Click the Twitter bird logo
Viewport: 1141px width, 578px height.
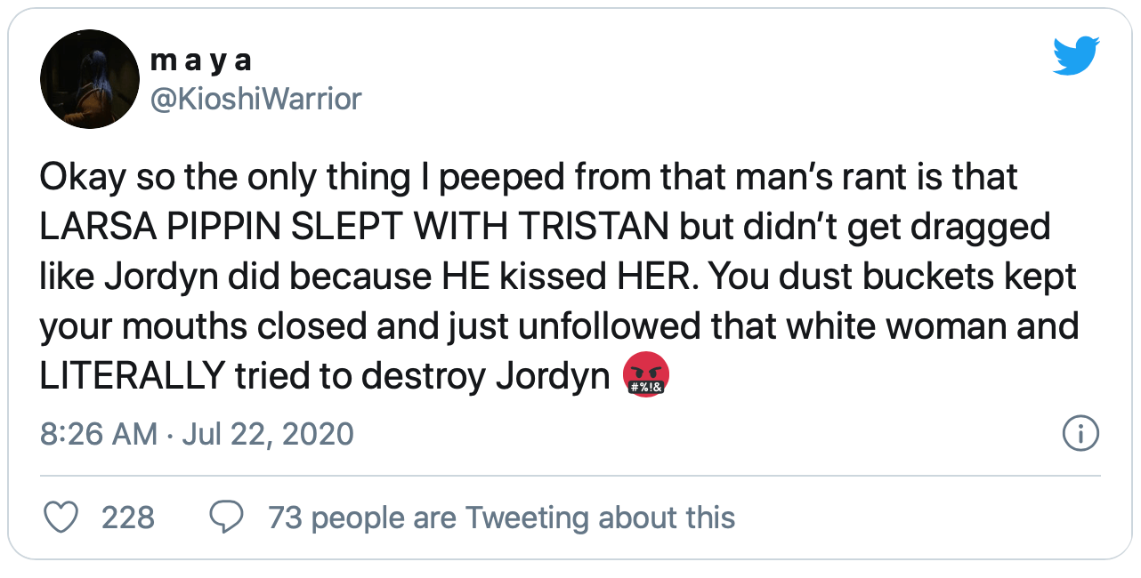[x=1076, y=57]
